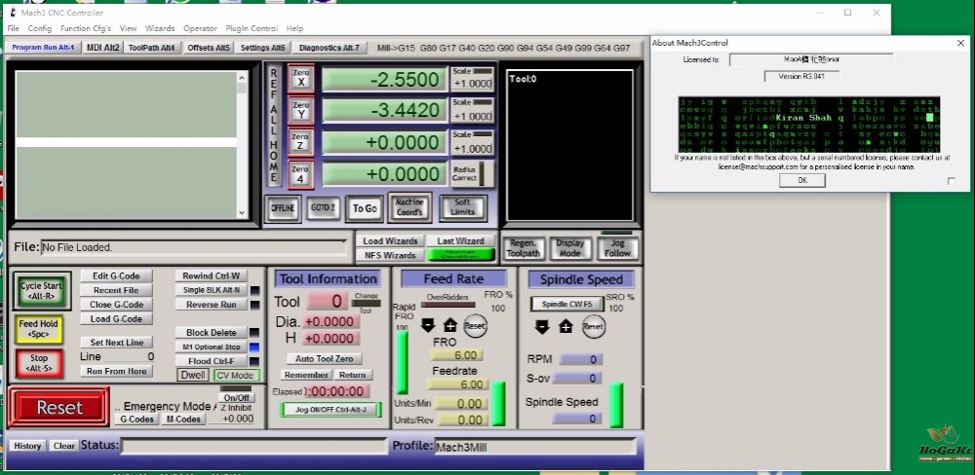This screenshot has width=975, height=475.
Task: Click the Zero X axis button
Action: 301,79
